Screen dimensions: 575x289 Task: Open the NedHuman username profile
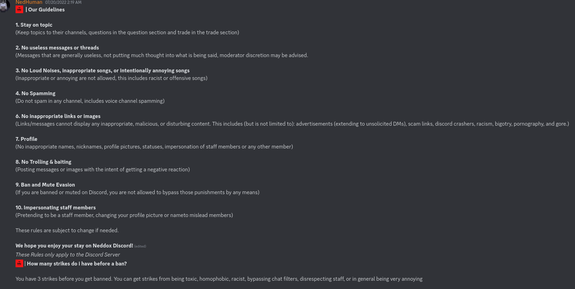point(29,2)
